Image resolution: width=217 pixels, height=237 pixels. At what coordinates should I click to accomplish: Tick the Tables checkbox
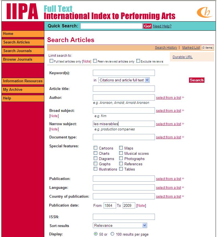coord(121,169)
